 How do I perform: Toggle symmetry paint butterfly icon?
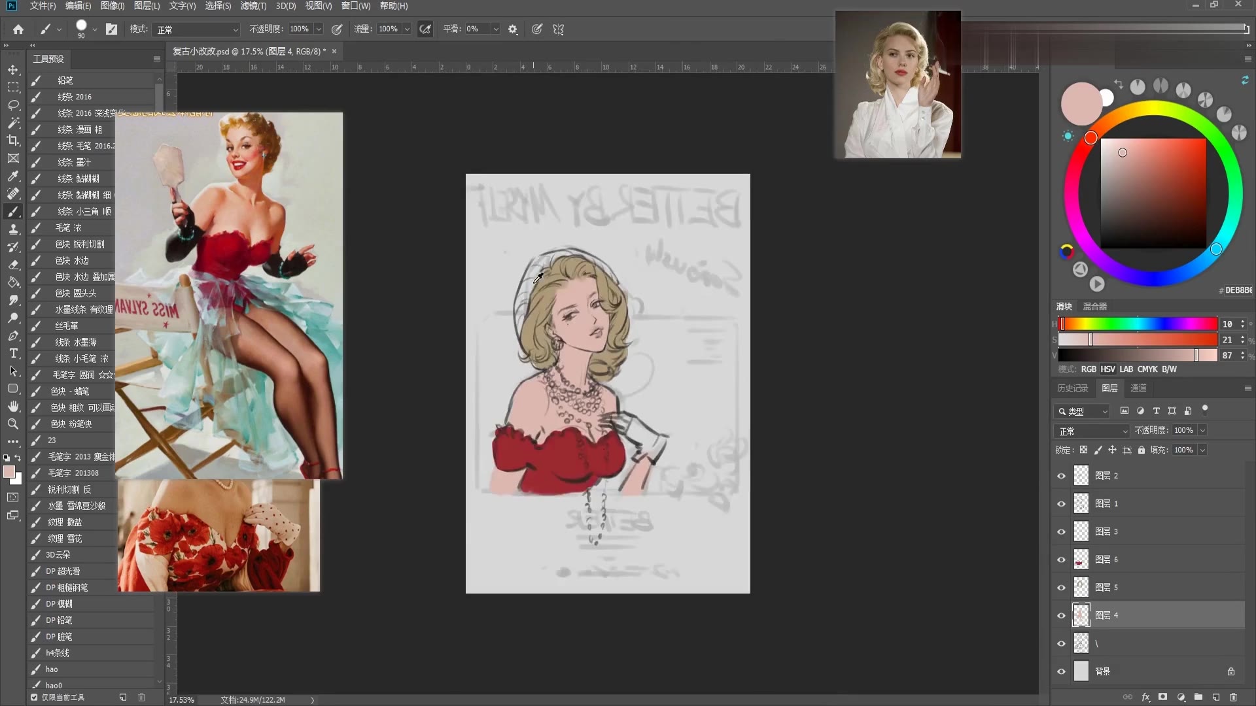(558, 29)
